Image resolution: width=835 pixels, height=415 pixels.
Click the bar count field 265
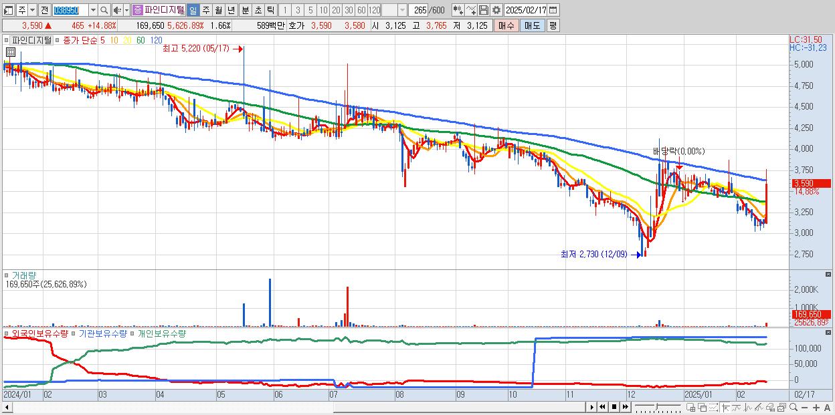[x=420, y=10]
